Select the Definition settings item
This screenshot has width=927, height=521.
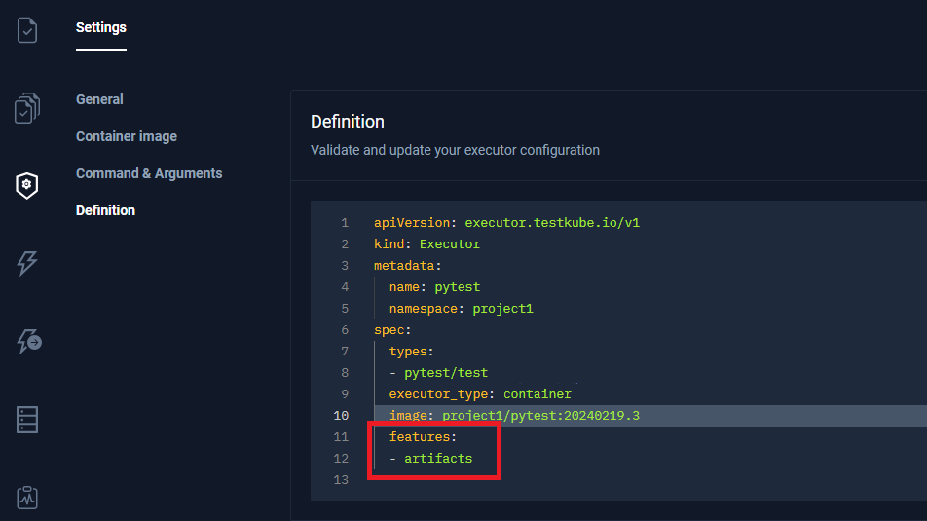tap(105, 210)
